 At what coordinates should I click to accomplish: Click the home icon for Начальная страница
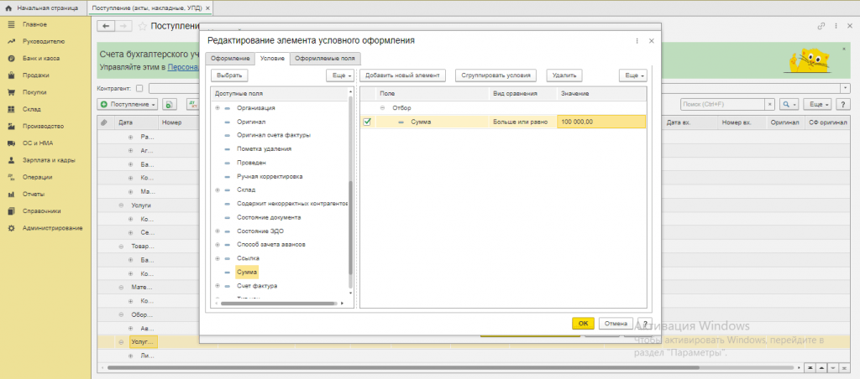[x=9, y=7]
